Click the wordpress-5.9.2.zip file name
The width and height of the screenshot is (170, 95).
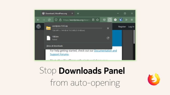coord(60,26)
